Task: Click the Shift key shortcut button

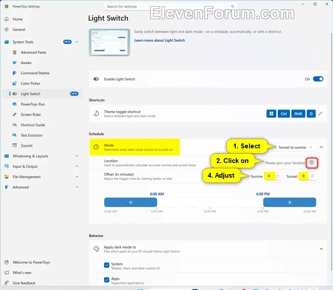Action: click(298, 114)
